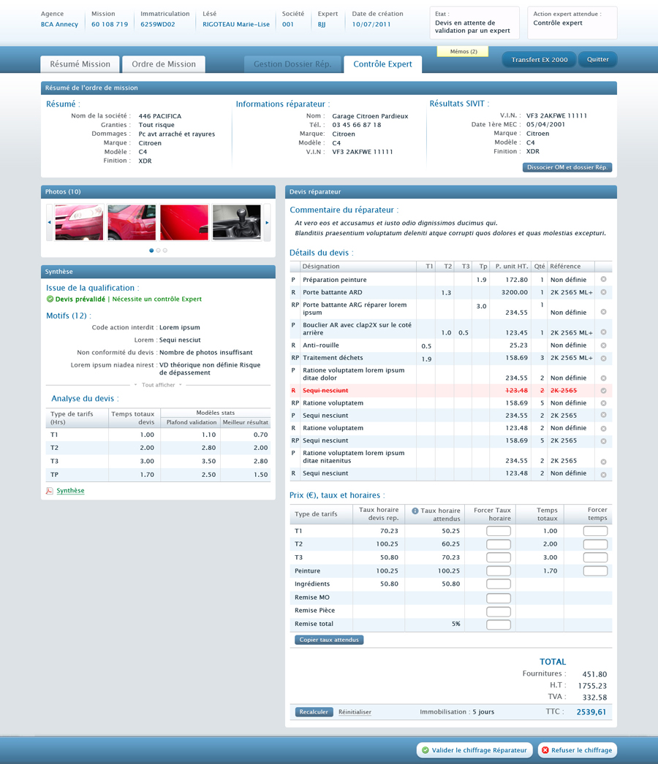Delete the "Traitement déchets" devis line

click(603, 358)
